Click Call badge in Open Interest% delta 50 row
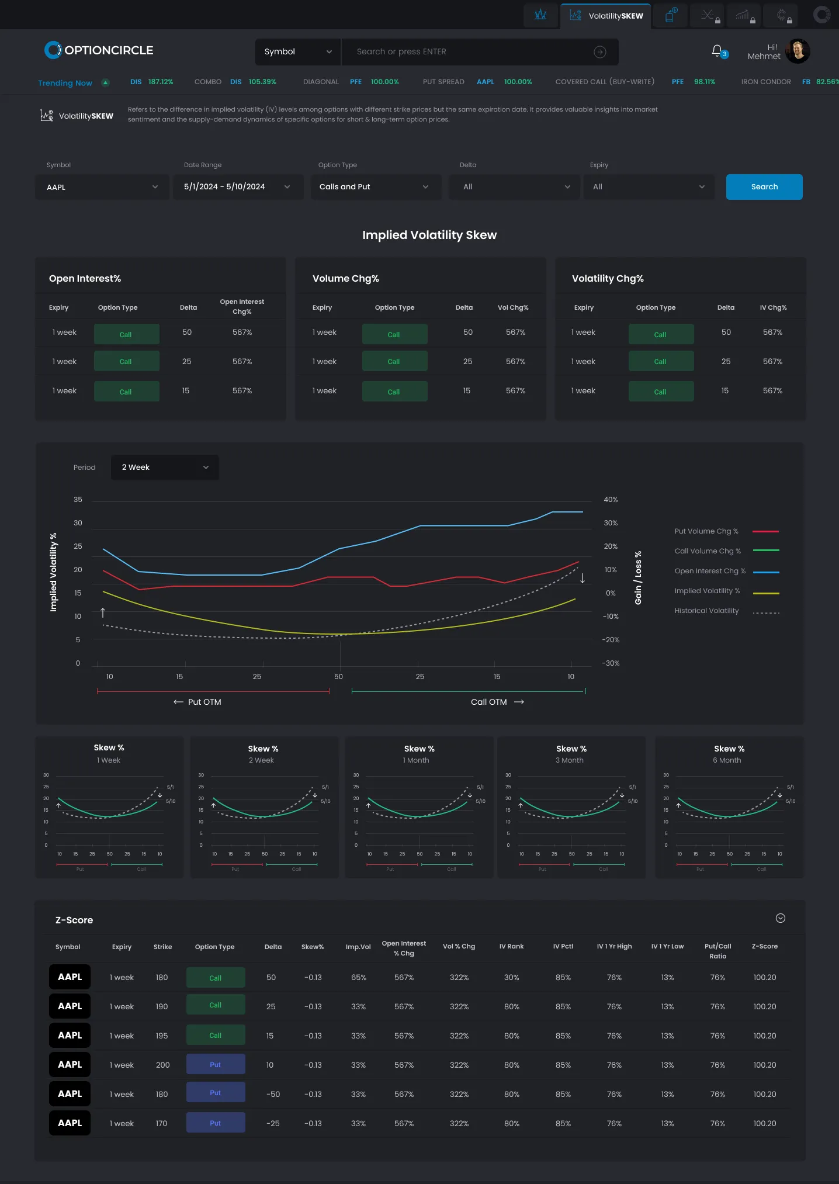The width and height of the screenshot is (839, 1184). (x=126, y=334)
